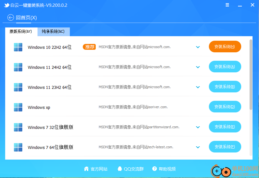Select the Windows 7 32位旗舰版 entry name

coord(50,127)
